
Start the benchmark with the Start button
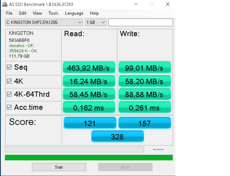pos(59,167)
